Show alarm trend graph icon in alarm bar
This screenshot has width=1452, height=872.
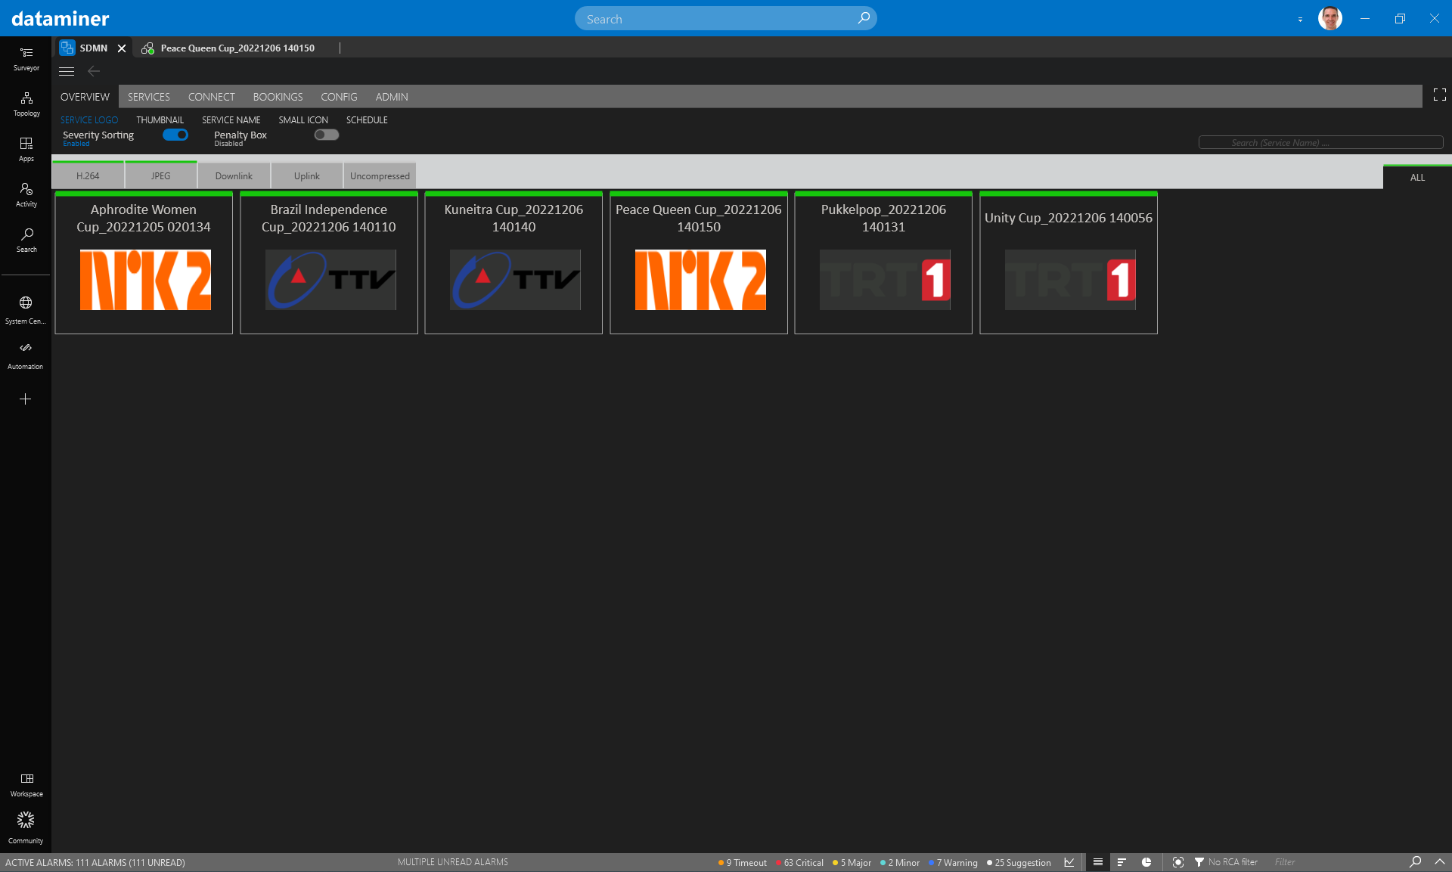(1069, 862)
